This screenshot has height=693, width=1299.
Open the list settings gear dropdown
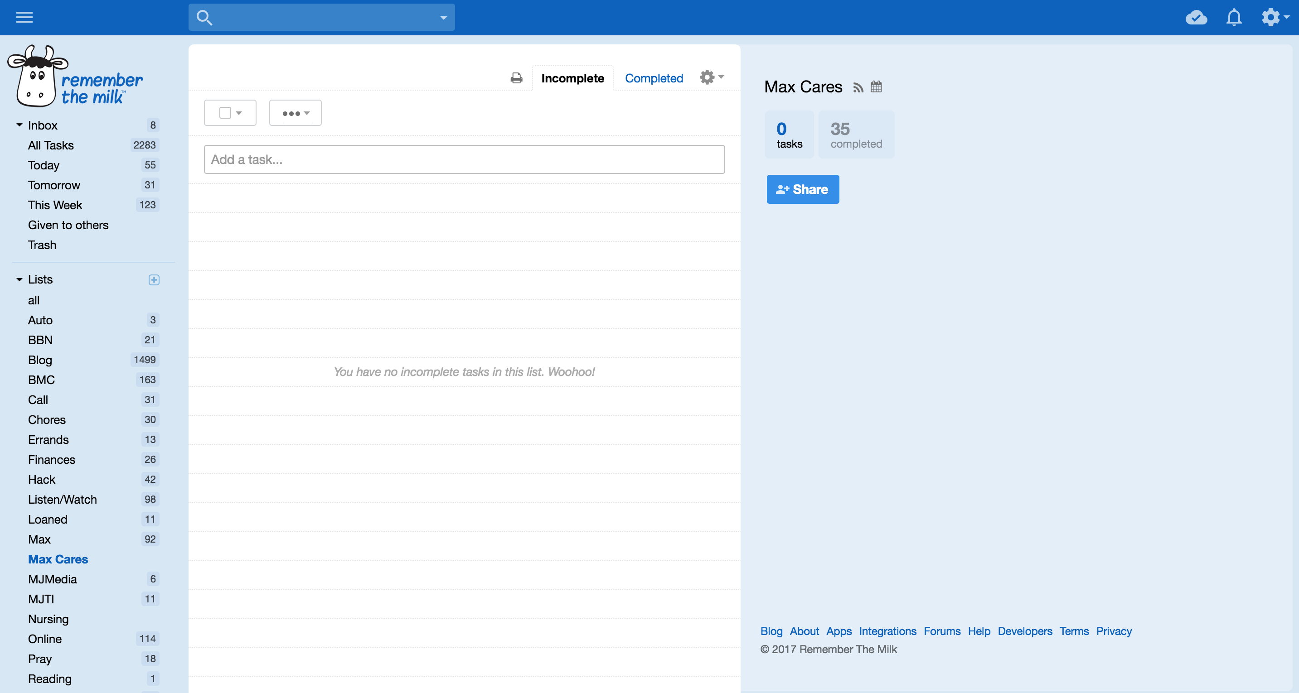point(712,77)
